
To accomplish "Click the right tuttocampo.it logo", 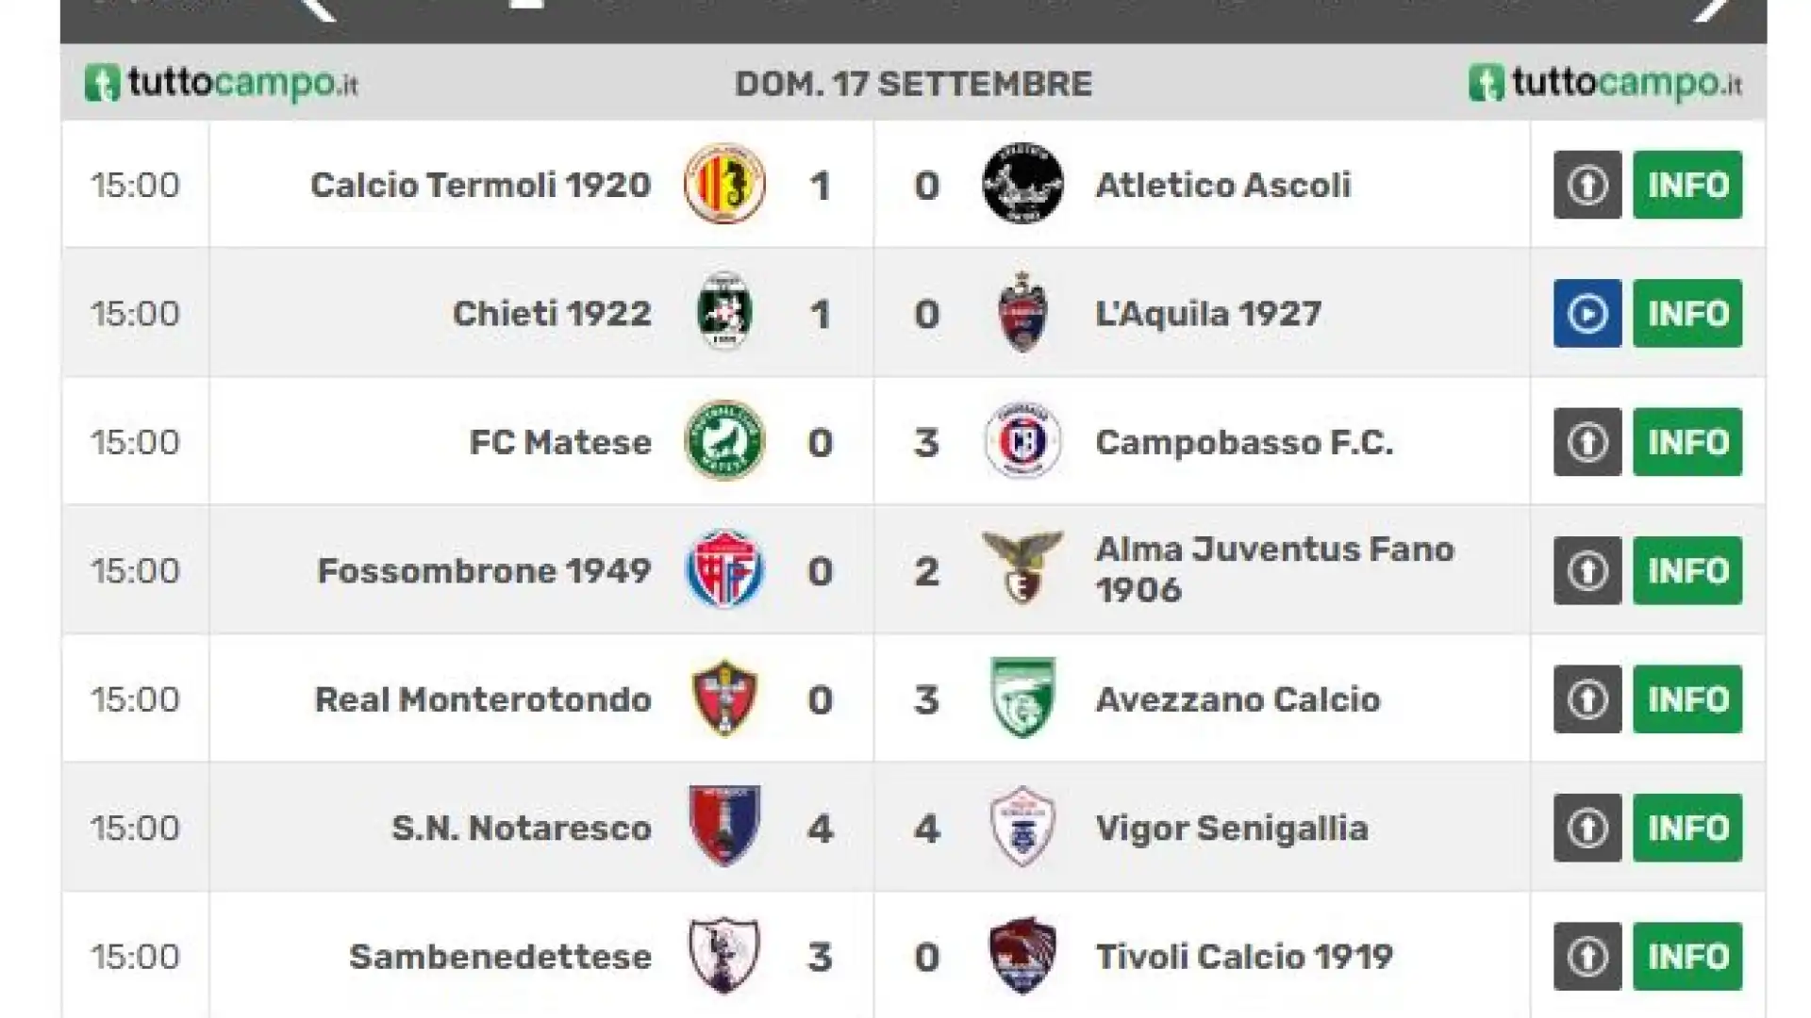I will 1605,83.
